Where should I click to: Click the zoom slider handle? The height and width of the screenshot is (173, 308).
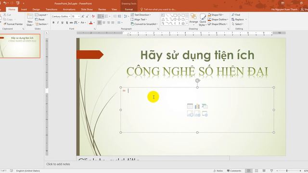287,171
